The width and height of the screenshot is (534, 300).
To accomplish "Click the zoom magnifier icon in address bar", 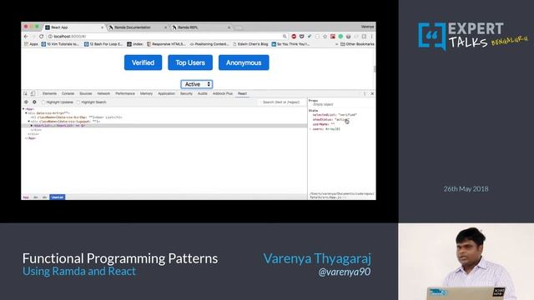I will coord(285,37).
